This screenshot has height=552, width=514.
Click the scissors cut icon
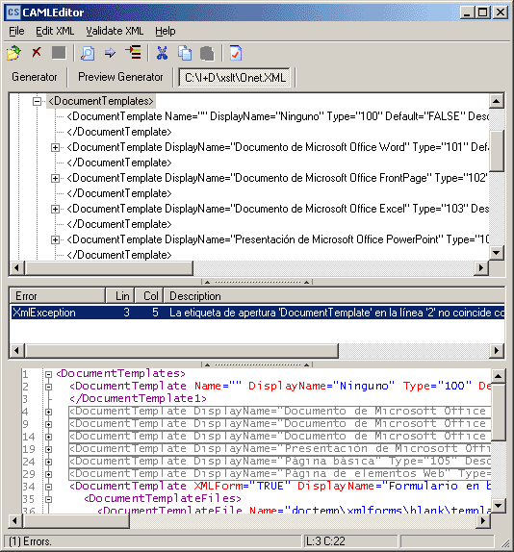click(x=162, y=53)
